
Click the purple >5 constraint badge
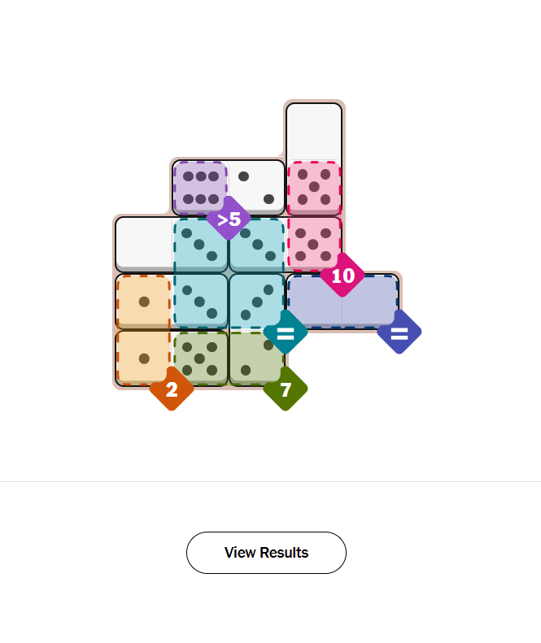point(229,219)
